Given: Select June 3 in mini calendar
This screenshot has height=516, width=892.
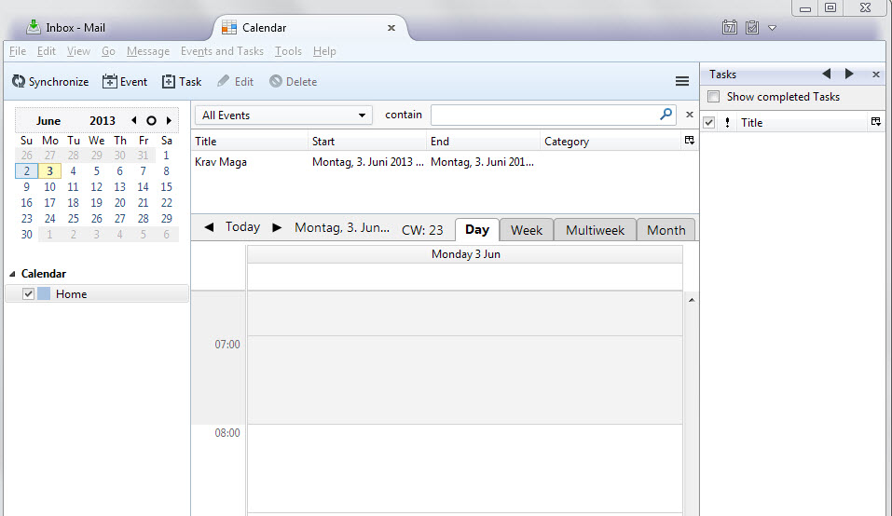Looking at the screenshot, I should [50, 171].
